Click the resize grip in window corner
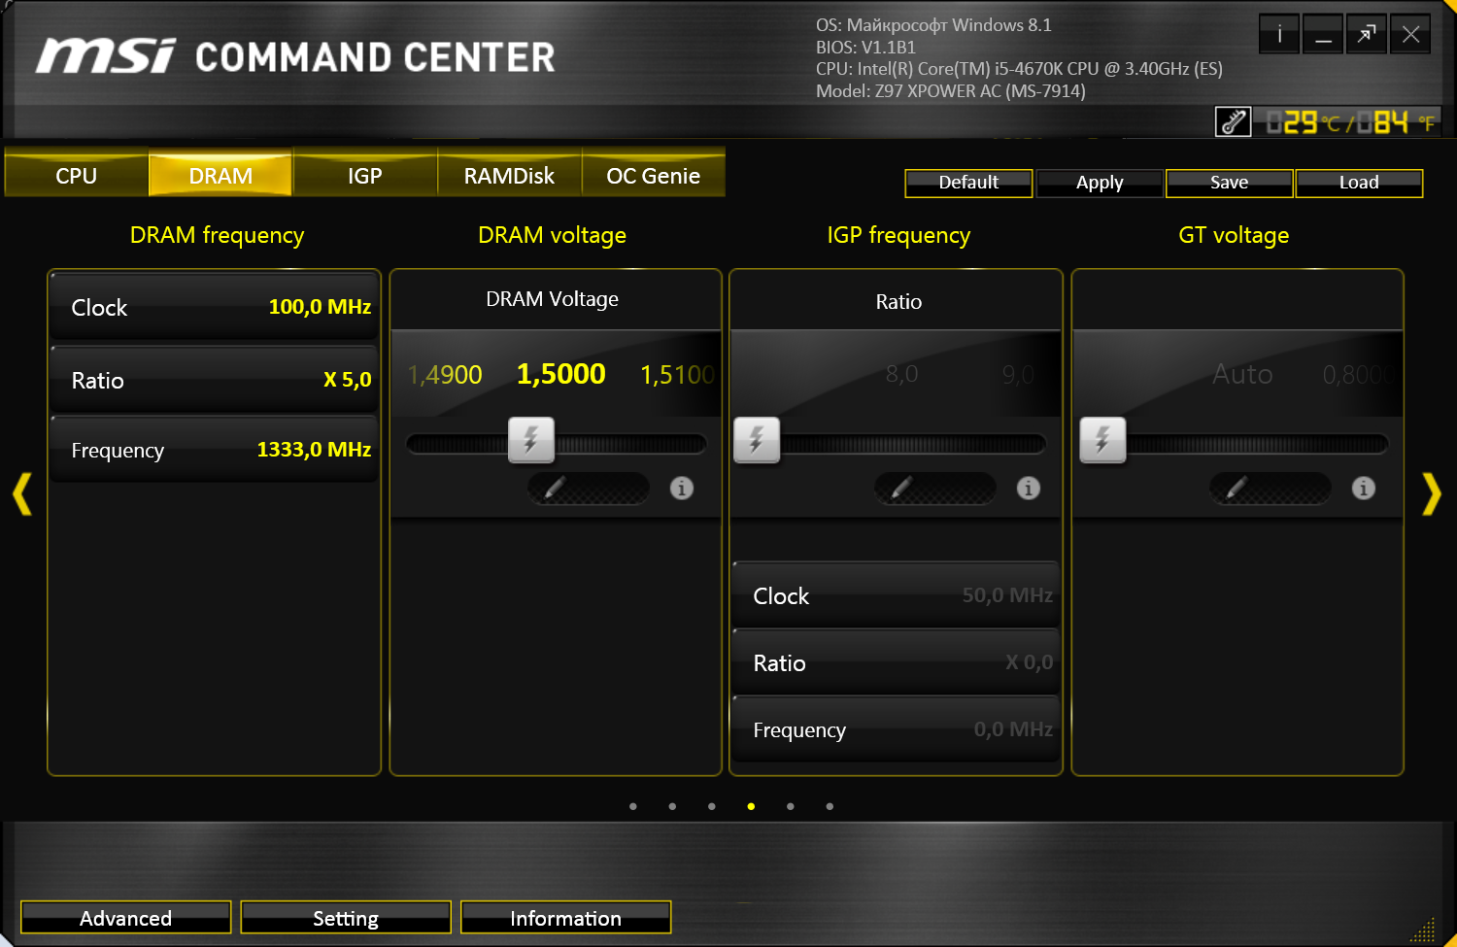This screenshot has height=947, width=1457. [x=1423, y=929]
